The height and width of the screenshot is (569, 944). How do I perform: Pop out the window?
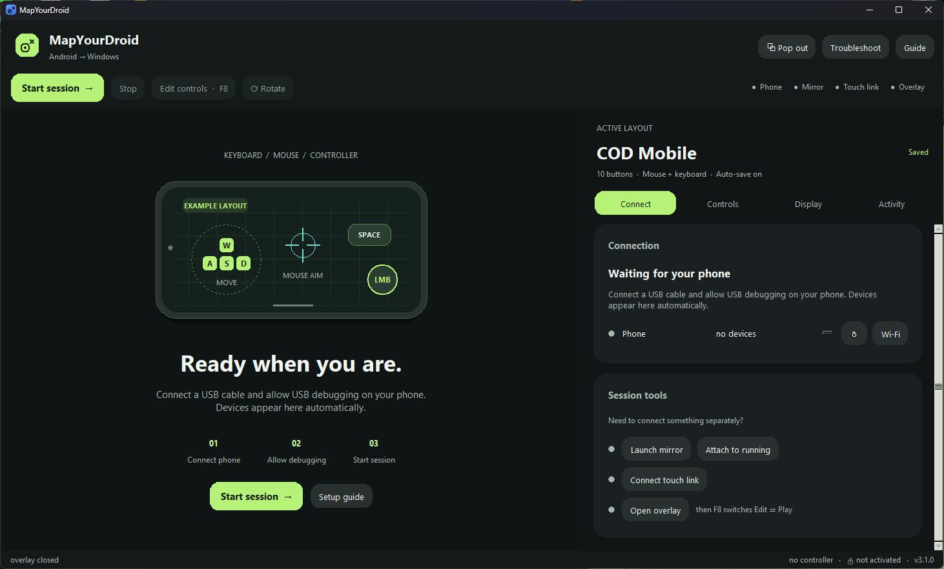[x=787, y=48]
